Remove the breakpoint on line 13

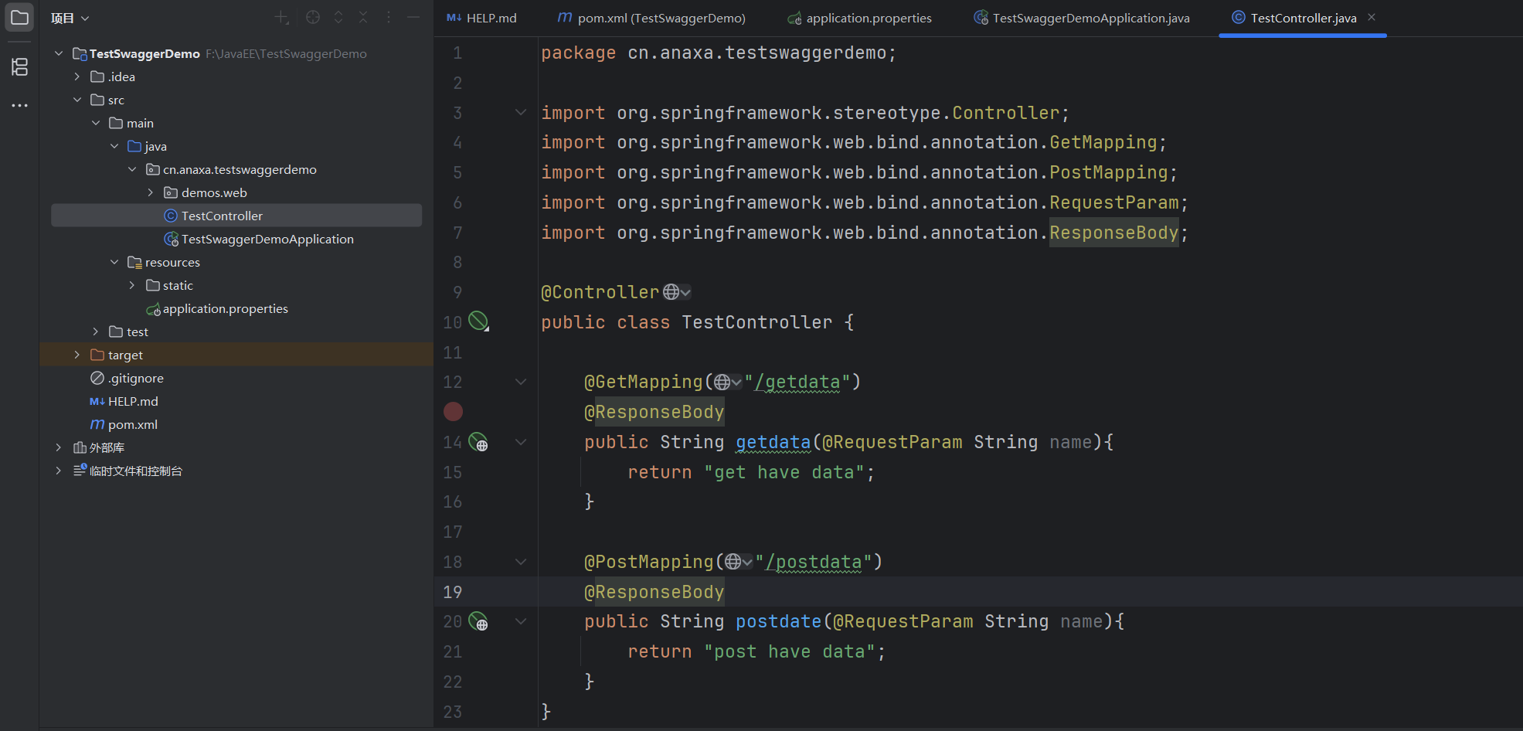[x=454, y=412]
